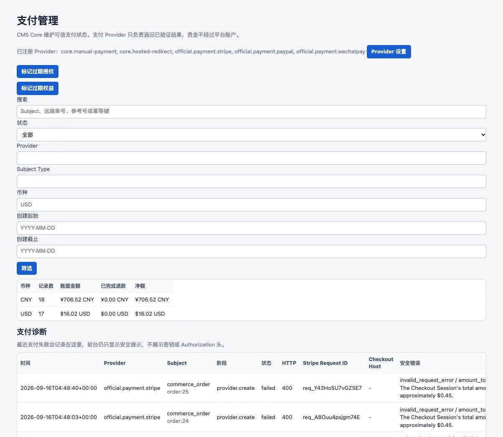Click the 账面金额 column header

(x=70, y=286)
